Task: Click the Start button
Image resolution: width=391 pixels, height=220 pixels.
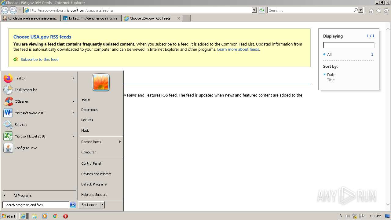Action: (9, 216)
